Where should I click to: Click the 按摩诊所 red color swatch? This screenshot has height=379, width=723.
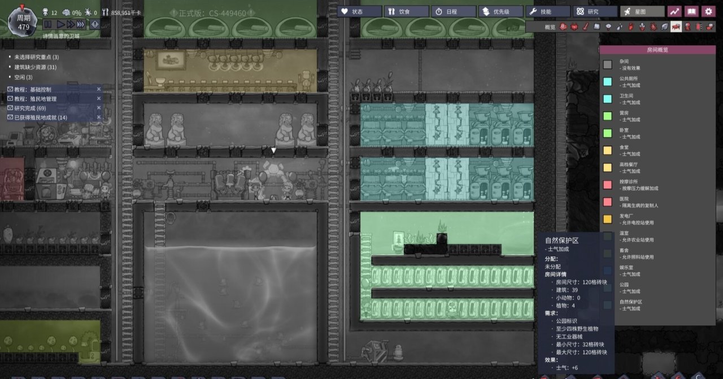(607, 185)
